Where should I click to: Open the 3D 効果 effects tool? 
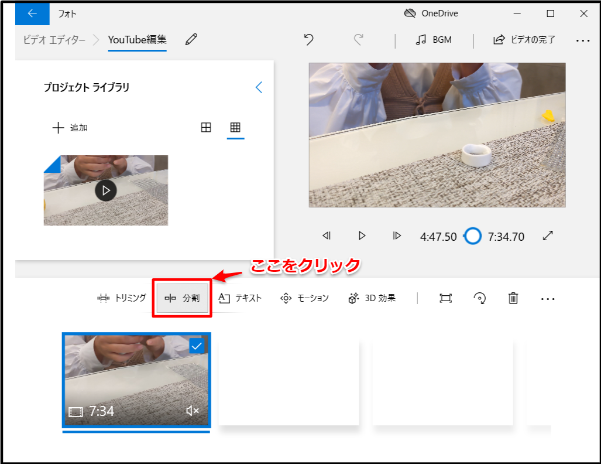[372, 298]
